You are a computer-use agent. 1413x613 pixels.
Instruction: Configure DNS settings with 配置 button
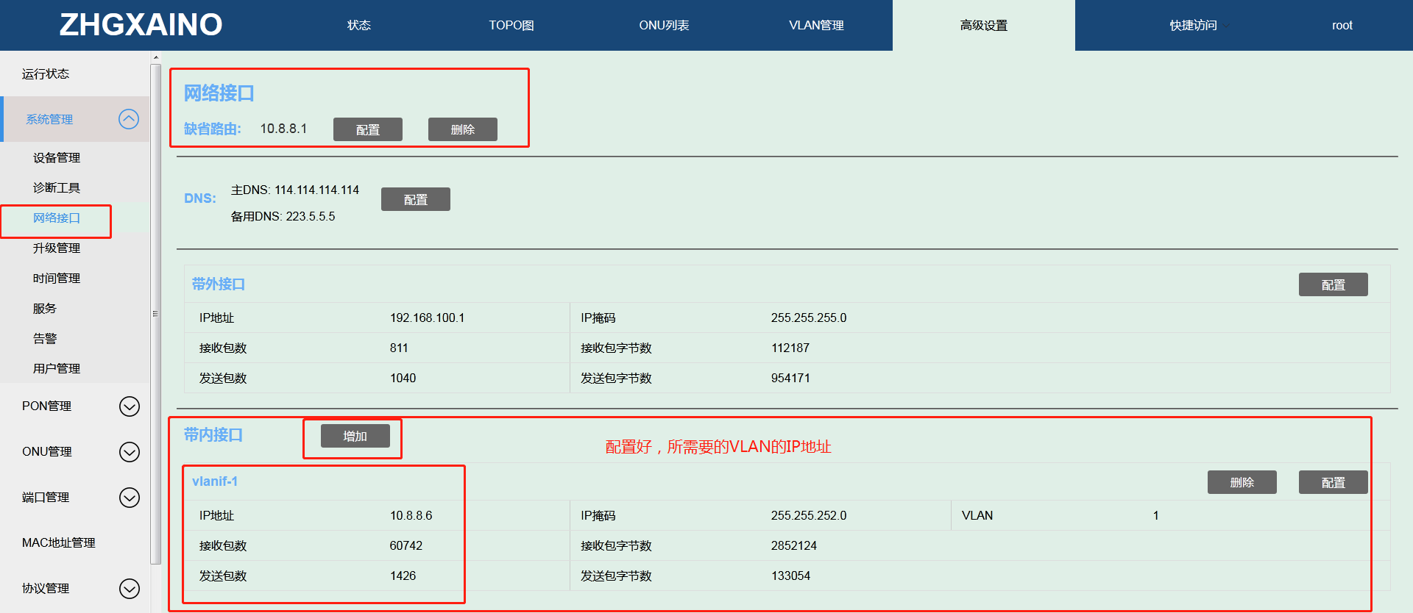coord(416,199)
